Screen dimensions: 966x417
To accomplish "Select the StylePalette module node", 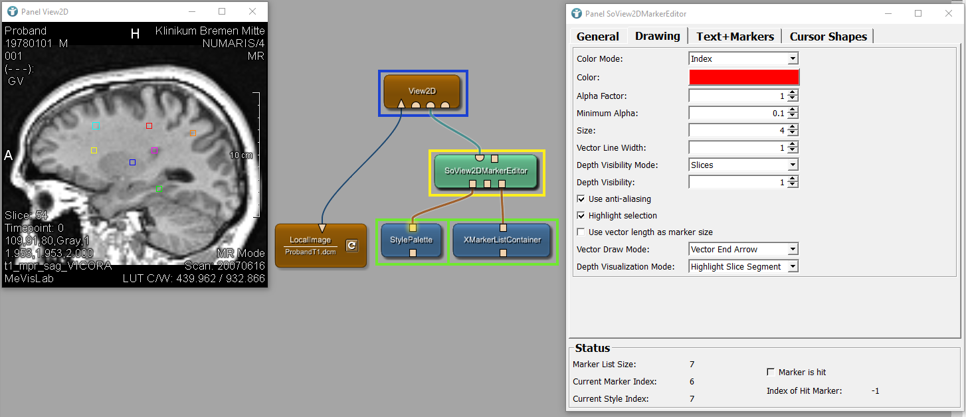I will pyautogui.click(x=411, y=240).
